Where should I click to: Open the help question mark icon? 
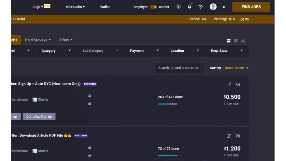coord(178,7)
